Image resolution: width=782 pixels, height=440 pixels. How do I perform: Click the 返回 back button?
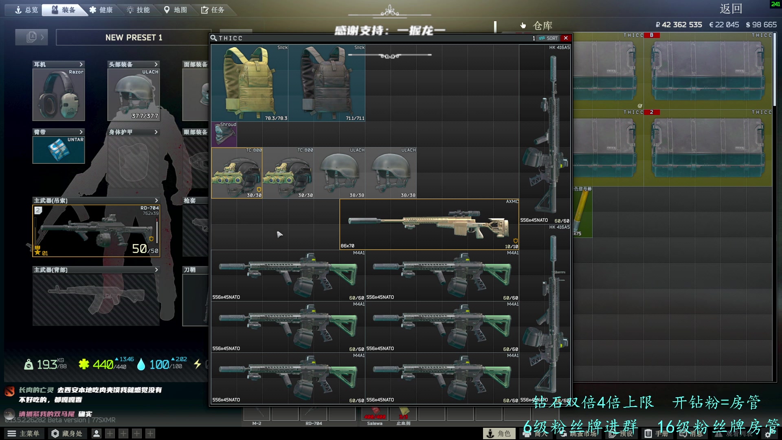click(731, 9)
